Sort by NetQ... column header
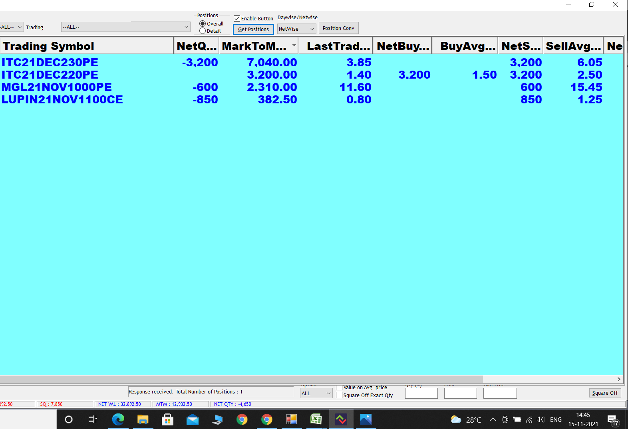This screenshot has width=628, height=429. click(197, 46)
